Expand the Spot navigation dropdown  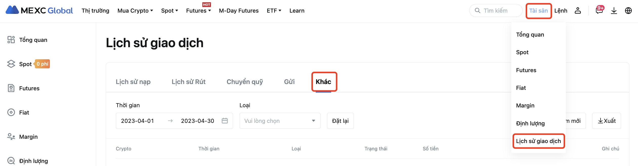pos(169,11)
